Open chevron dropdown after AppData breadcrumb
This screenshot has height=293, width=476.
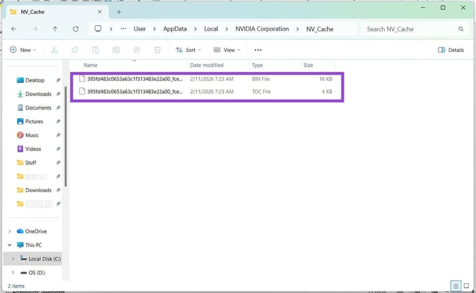point(196,29)
